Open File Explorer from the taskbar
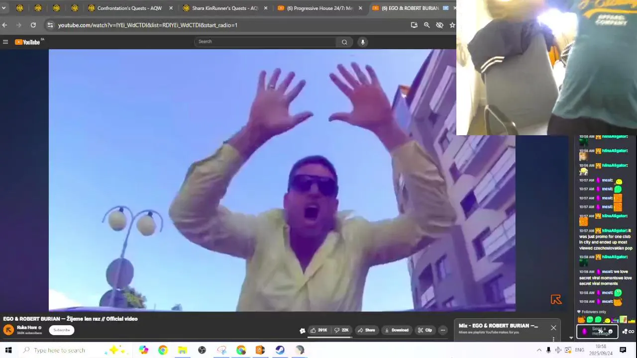 pos(182,350)
